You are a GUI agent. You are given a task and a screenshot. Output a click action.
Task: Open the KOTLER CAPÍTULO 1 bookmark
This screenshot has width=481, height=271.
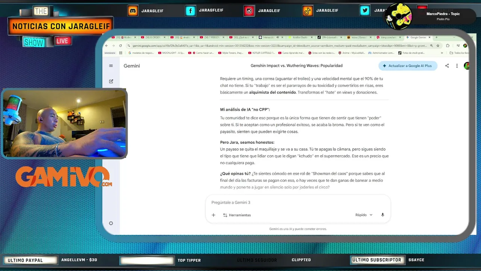[262, 53]
